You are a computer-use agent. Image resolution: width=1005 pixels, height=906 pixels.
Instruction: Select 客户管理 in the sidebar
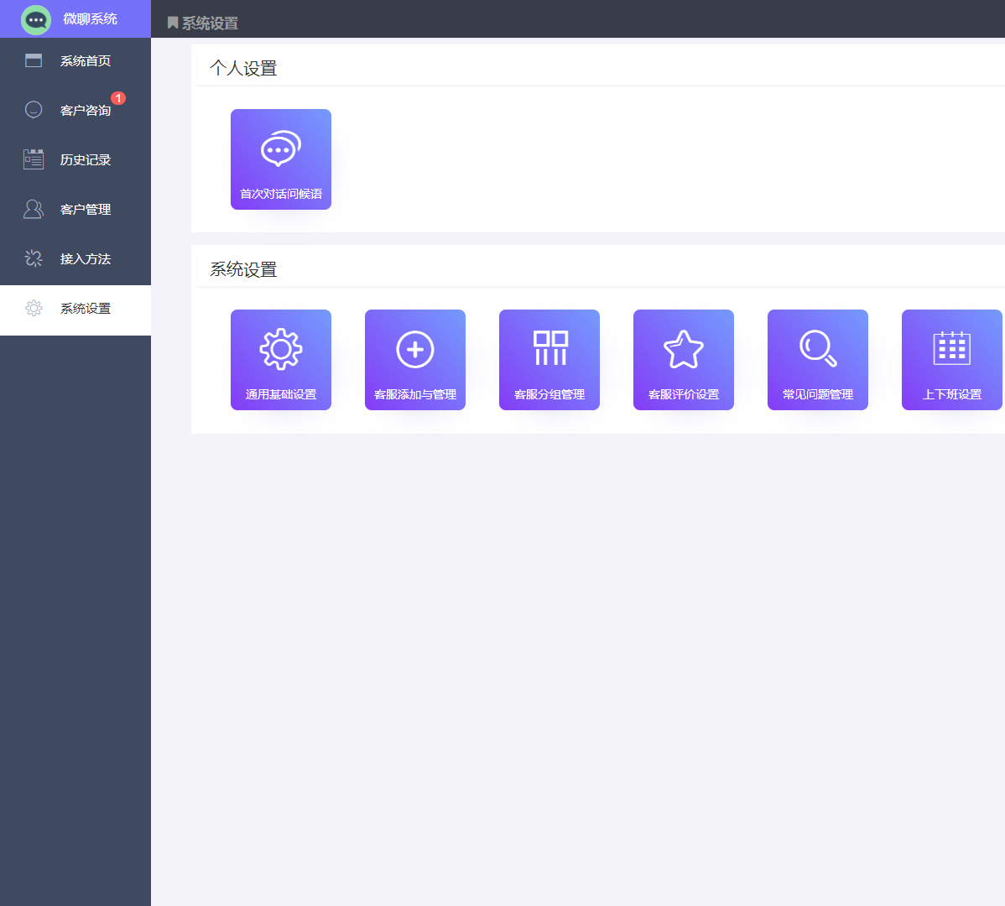click(86, 210)
